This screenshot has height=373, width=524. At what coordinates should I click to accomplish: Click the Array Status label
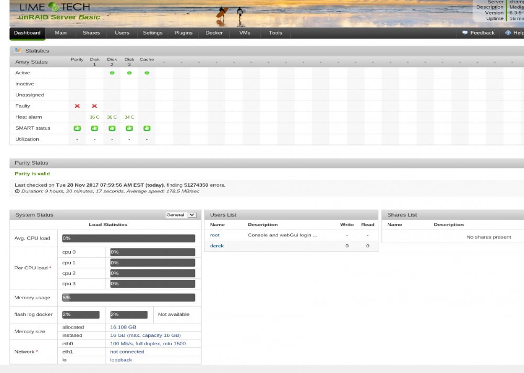31,62
